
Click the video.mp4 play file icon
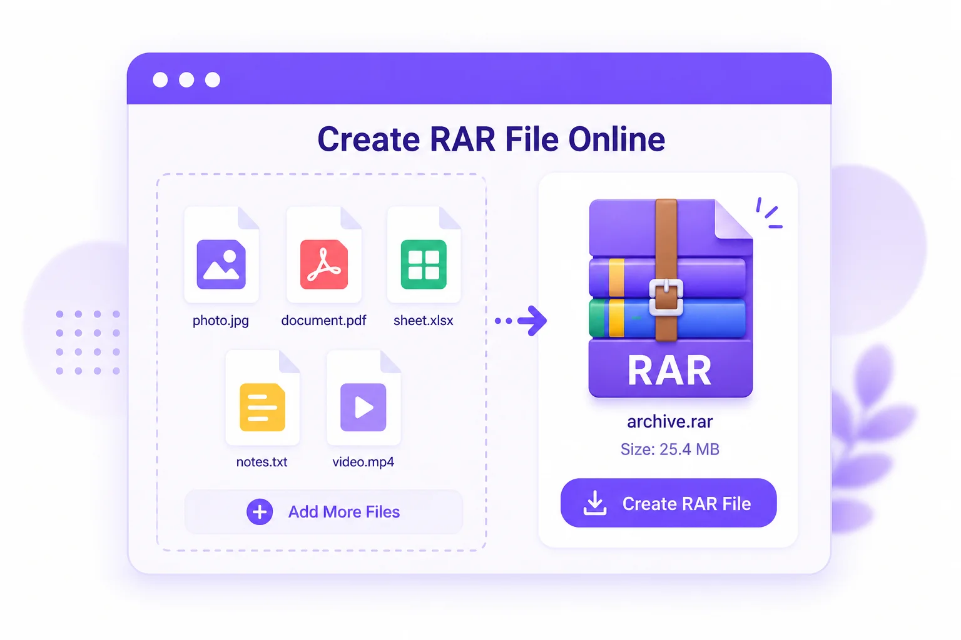click(x=364, y=397)
